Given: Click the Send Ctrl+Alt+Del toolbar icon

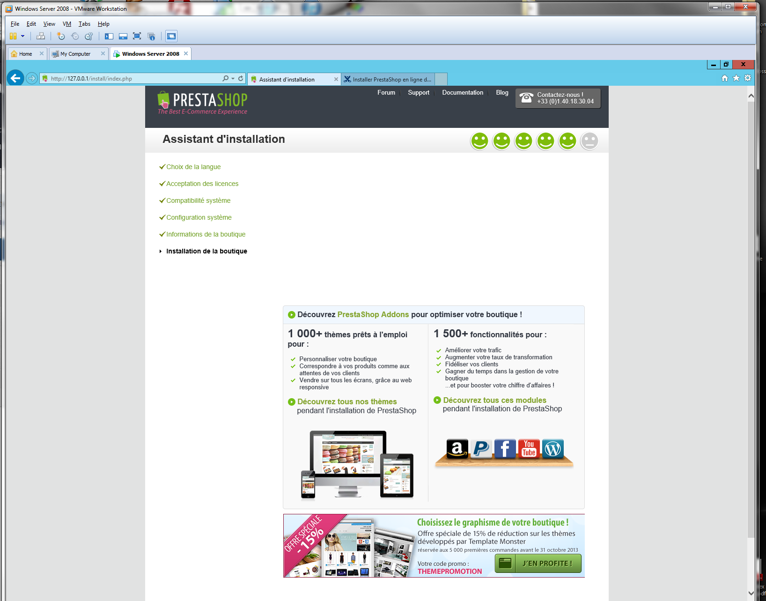Looking at the screenshot, I should point(41,36).
